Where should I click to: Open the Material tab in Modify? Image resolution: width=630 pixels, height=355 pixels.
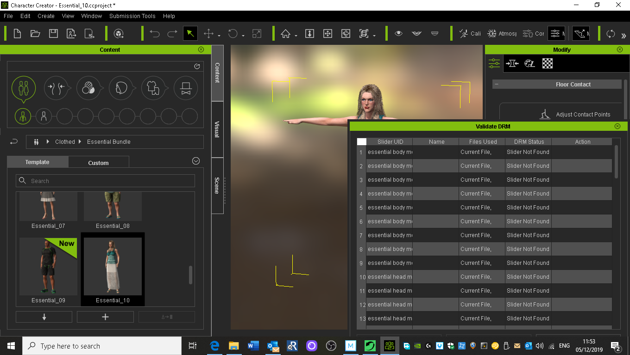[x=529, y=63]
